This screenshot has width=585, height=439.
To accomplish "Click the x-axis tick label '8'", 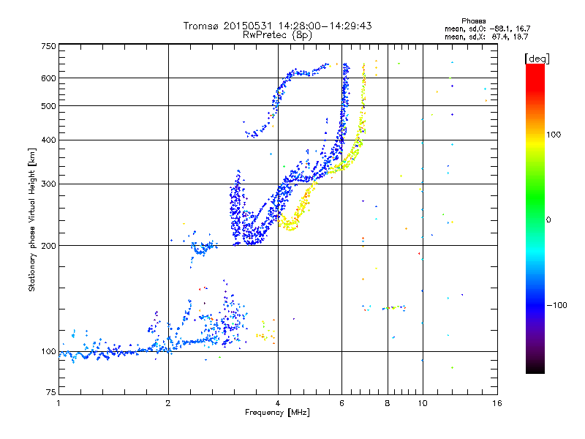I will pyautogui.click(x=388, y=403).
